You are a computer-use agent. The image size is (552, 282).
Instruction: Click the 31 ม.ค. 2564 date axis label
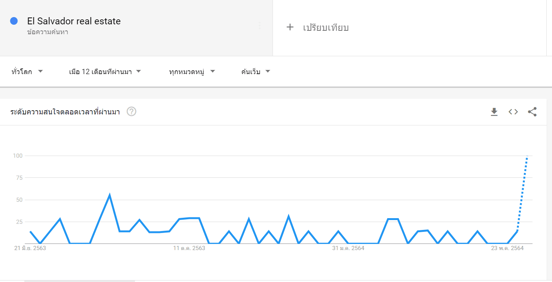click(x=348, y=248)
